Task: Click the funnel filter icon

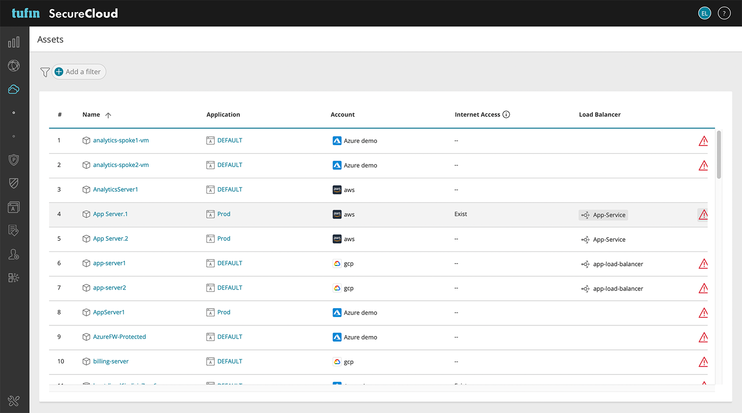Action: tap(45, 72)
